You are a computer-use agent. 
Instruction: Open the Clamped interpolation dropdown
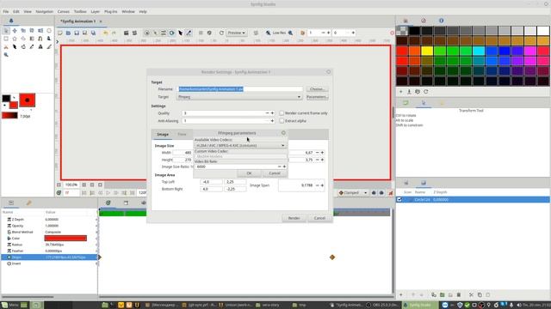click(353, 192)
